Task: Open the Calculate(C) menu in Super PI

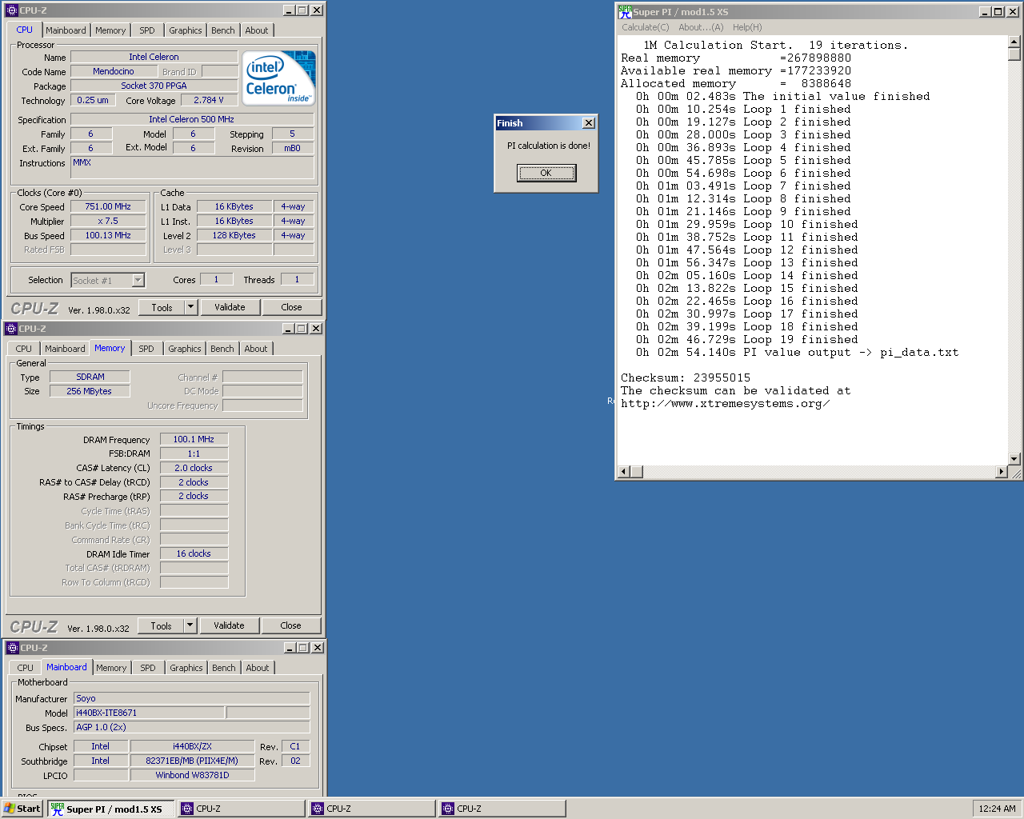Action: tap(645, 27)
